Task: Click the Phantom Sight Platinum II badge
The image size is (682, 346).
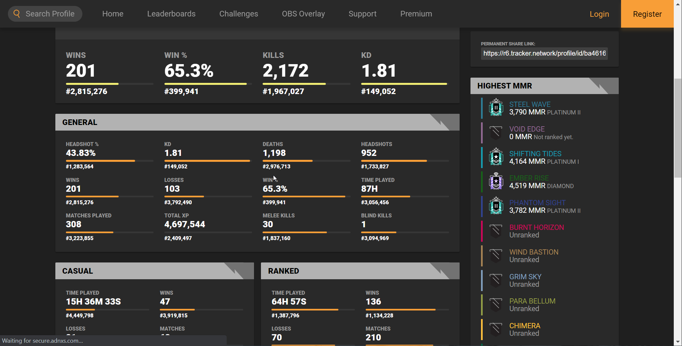Action: (496, 206)
